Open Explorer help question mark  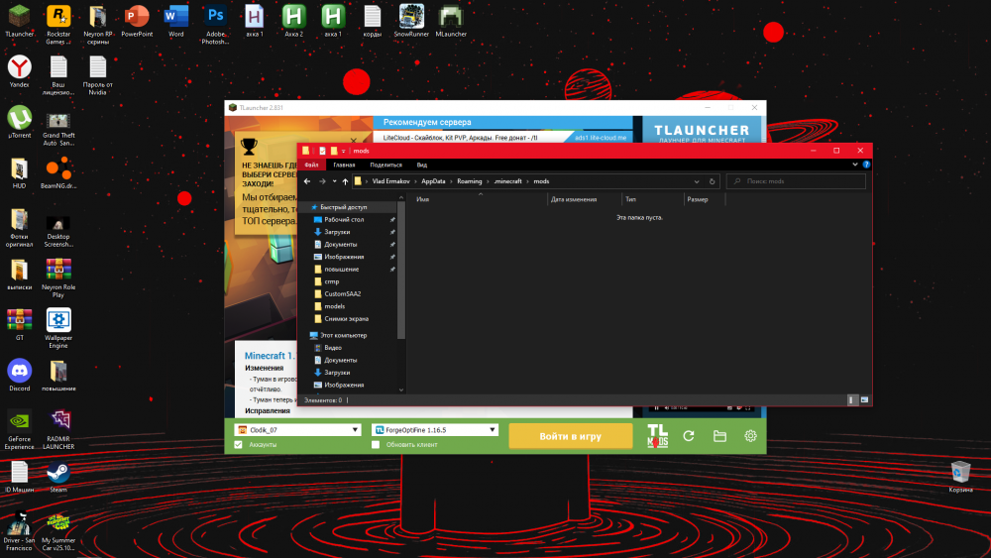866,165
